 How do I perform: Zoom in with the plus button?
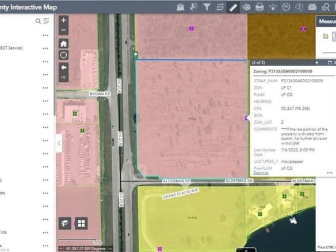tap(63, 20)
